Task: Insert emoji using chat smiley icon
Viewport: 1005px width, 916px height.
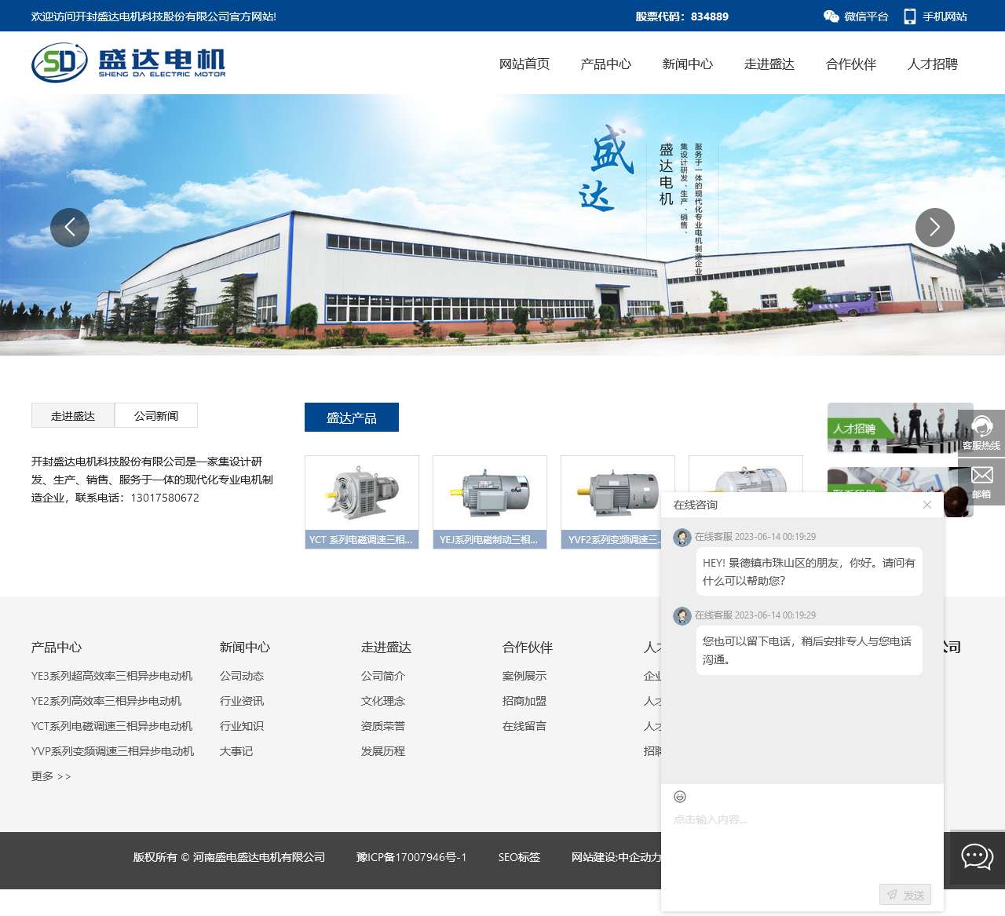Action: [x=680, y=797]
